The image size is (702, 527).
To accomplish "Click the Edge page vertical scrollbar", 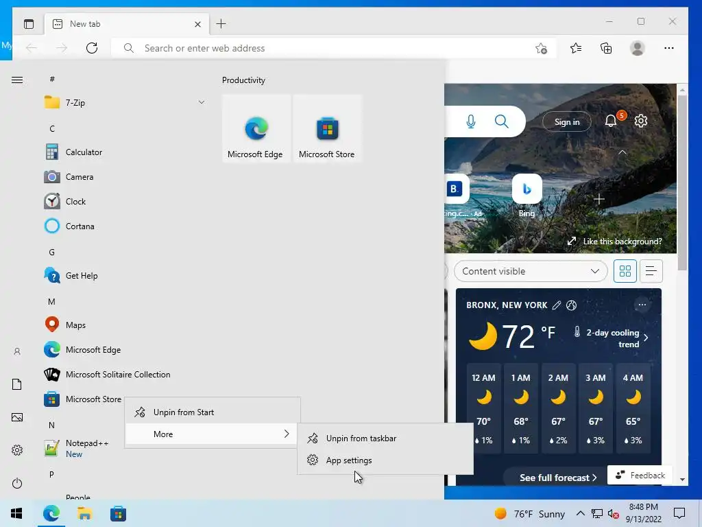I will pos(682,184).
